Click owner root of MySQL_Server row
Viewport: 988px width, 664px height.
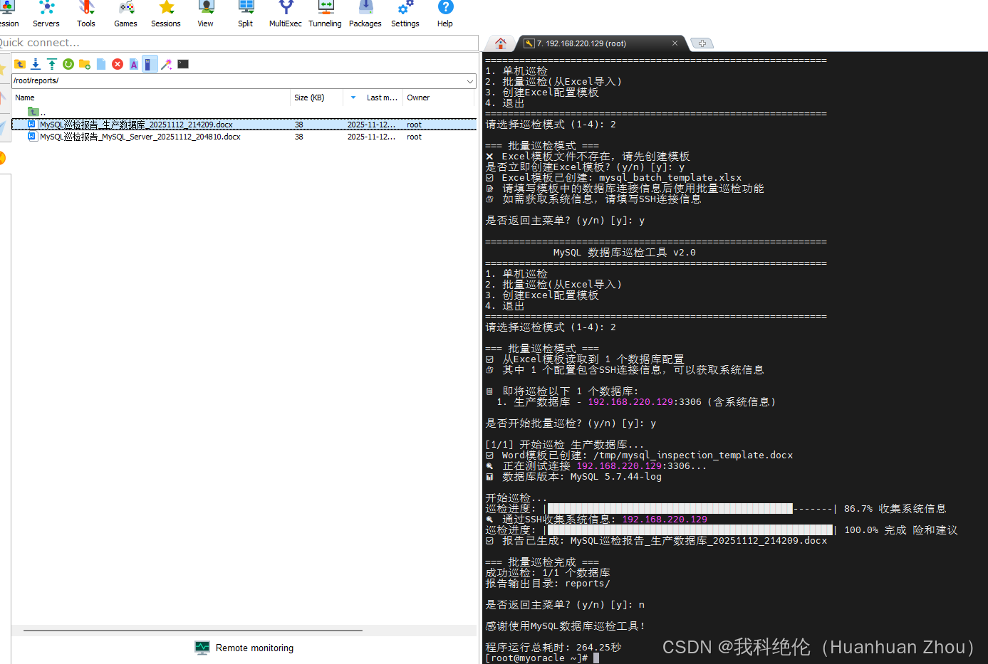[414, 137]
